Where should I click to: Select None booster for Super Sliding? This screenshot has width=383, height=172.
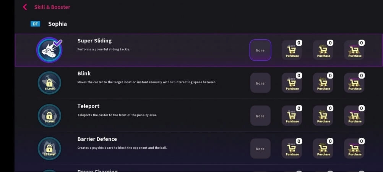pos(260,50)
